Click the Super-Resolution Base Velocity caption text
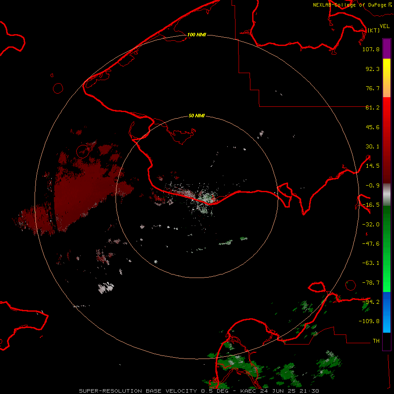Viewport: 394px width, 394px height. click(154, 391)
